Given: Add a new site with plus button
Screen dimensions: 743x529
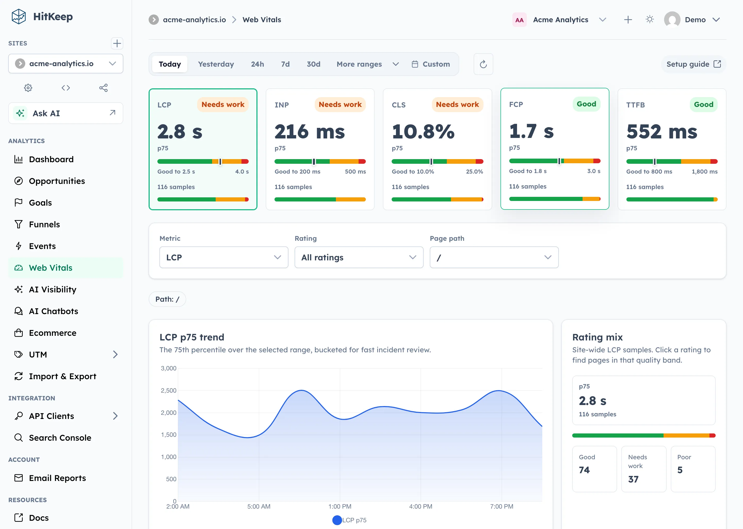Looking at the screenshot, I should [117, 43].
